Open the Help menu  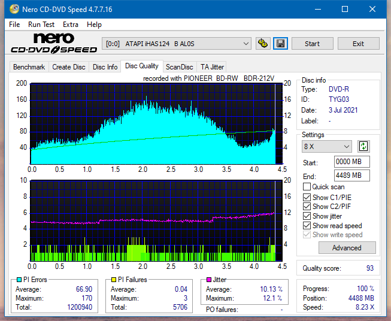pyautogui.click(x=94, y=25)
